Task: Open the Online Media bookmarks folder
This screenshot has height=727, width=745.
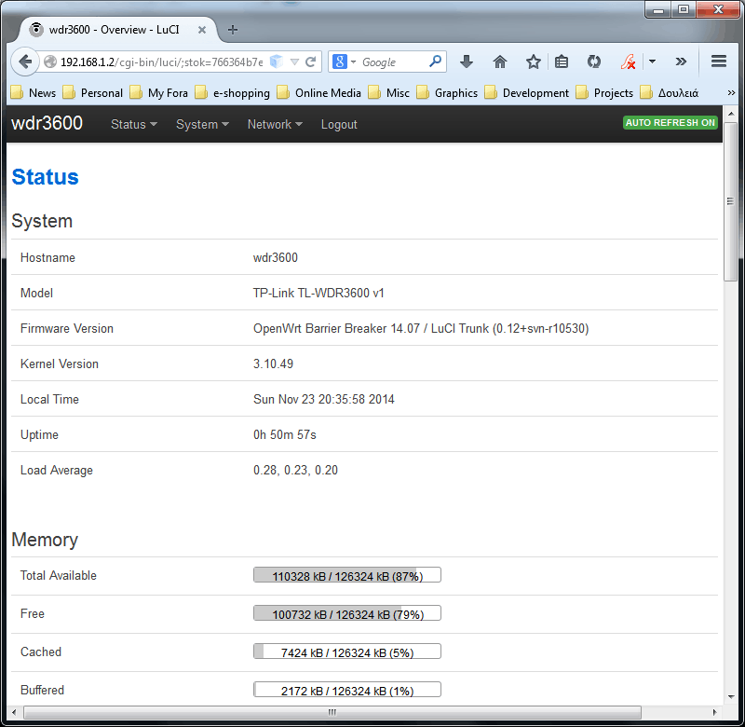Action: pos(319,92)
